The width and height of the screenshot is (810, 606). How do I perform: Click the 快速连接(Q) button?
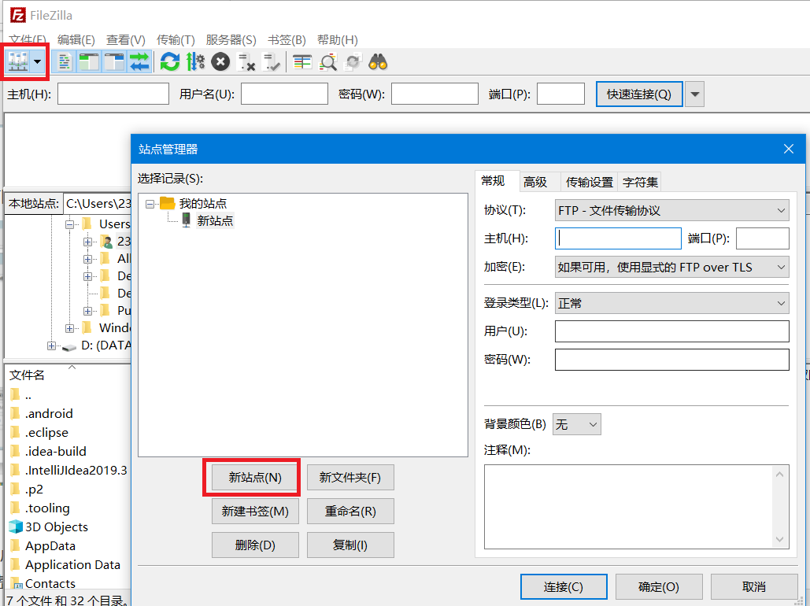(639, 94)
